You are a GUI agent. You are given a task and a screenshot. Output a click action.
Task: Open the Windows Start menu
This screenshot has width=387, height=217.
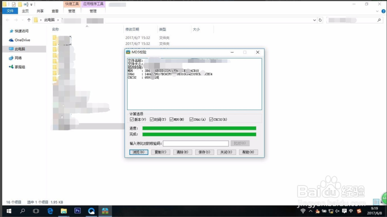click(x=9, y=211)
